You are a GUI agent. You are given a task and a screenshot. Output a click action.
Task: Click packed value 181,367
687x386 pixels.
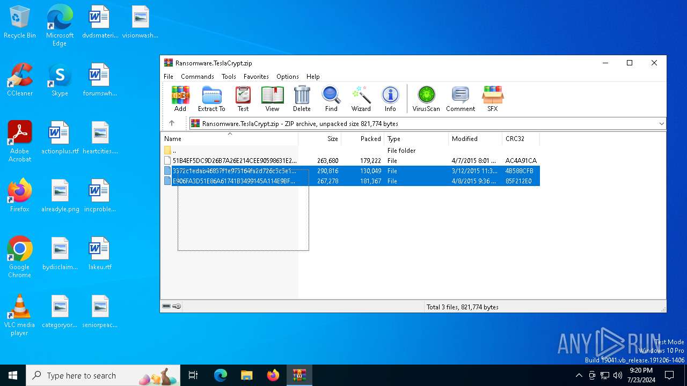[x=370, y=181]
